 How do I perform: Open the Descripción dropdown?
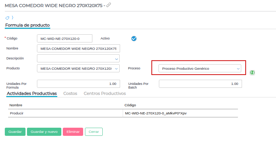point(78,58)
